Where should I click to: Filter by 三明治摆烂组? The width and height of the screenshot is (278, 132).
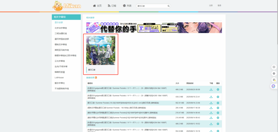61,33
